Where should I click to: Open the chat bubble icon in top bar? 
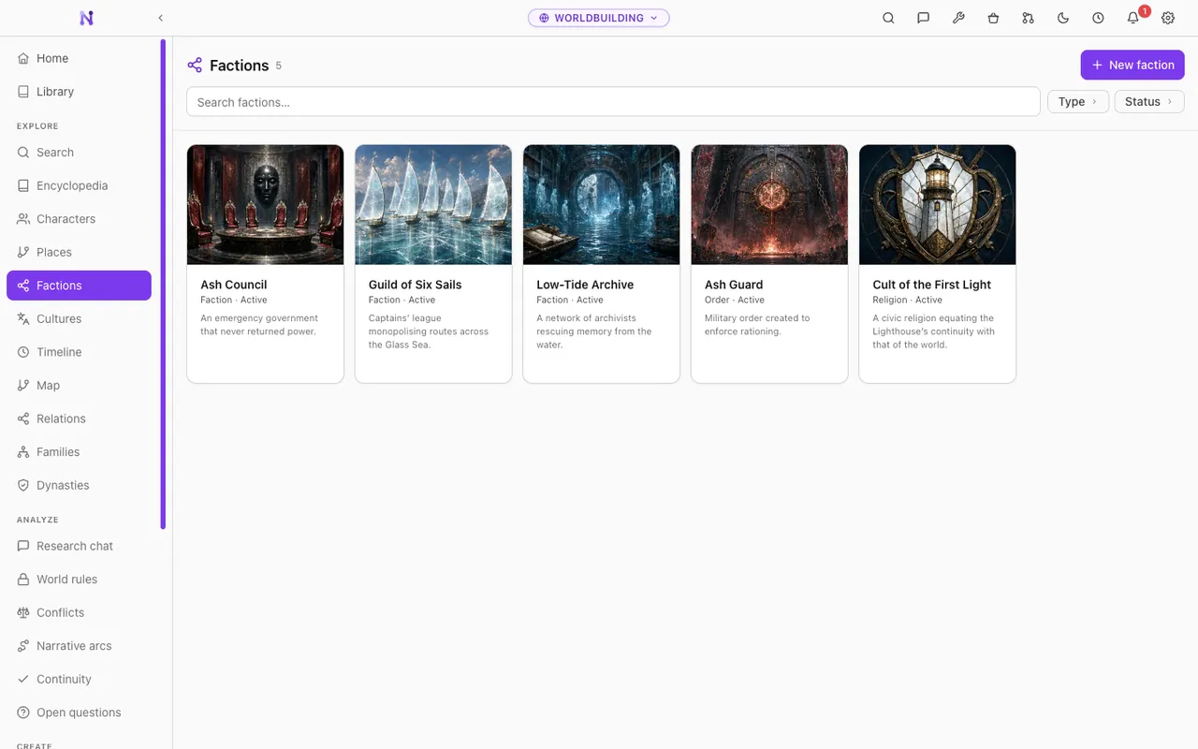pyautogui.click(x=923, y=18)
